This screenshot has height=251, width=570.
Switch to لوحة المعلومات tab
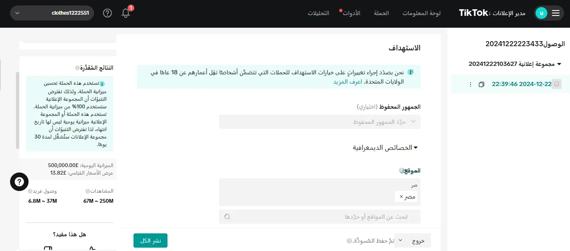(x=421, y=13)
